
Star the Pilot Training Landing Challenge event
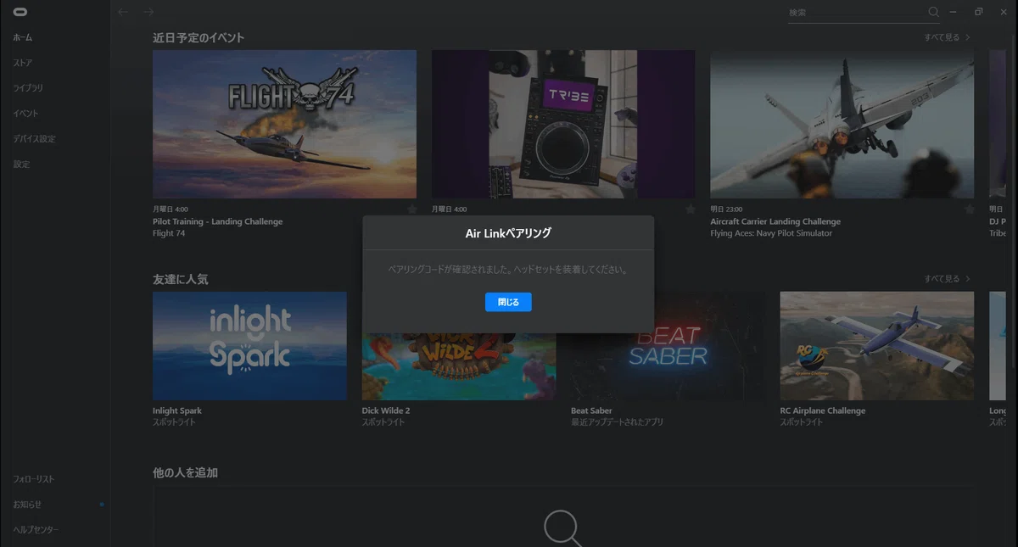click(x=412, y=209)
